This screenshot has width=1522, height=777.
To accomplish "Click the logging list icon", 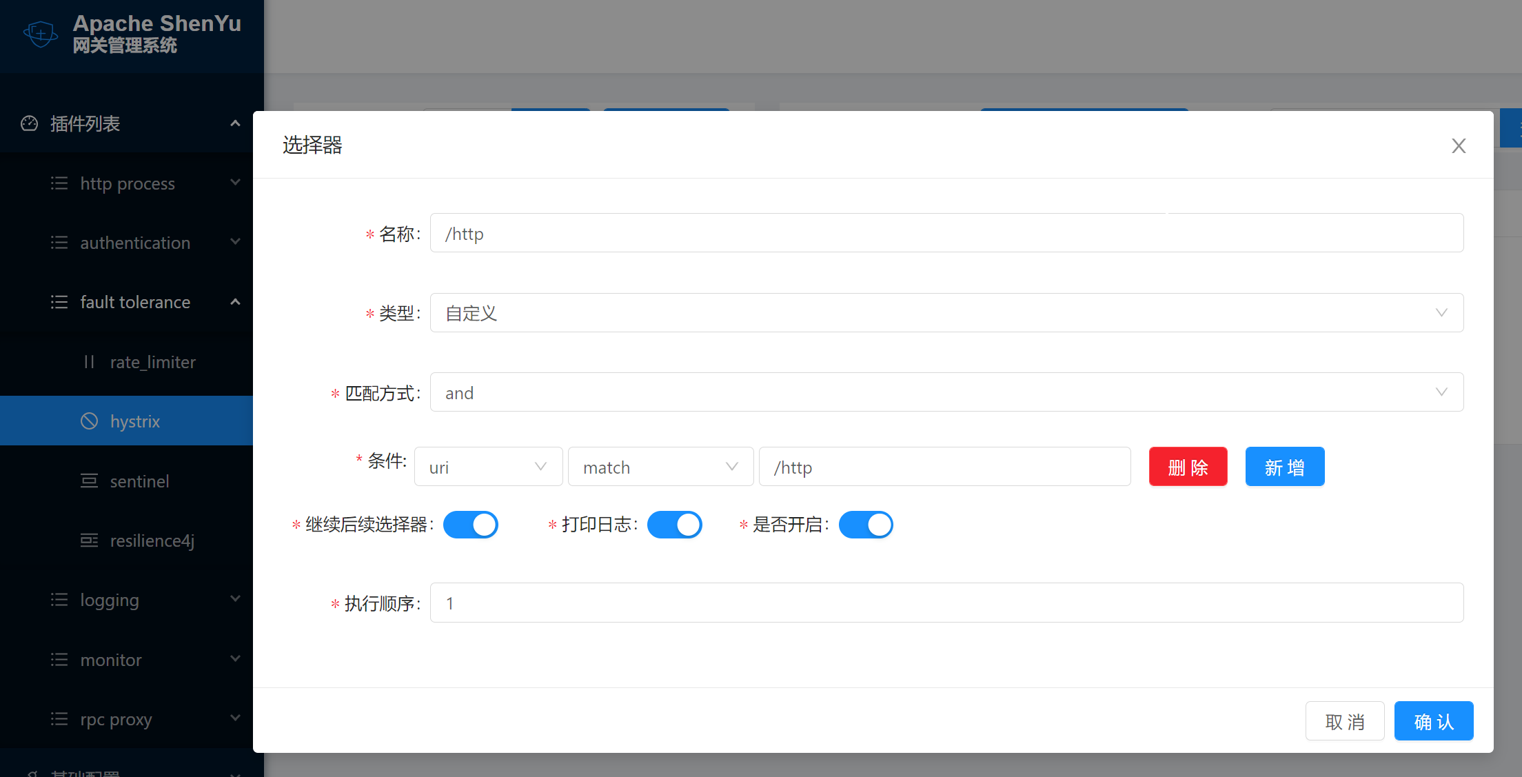I will pyautogui.click(x=59, y=600).
